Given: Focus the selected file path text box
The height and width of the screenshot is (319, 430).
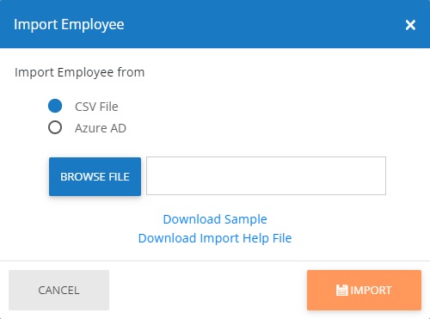Looking at the screenshot, I should point(266,175).
